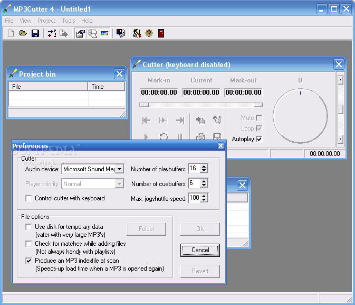Click the Cutter vertical scrollbar down arrow

click(341, 139)
